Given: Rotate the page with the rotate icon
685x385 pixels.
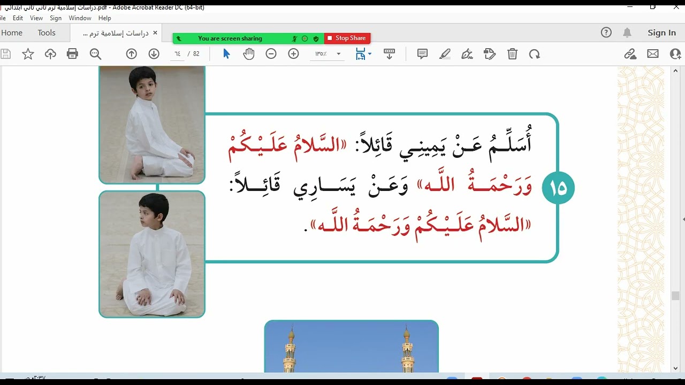Looking at the screenshot, I should [x=535, y=54].
